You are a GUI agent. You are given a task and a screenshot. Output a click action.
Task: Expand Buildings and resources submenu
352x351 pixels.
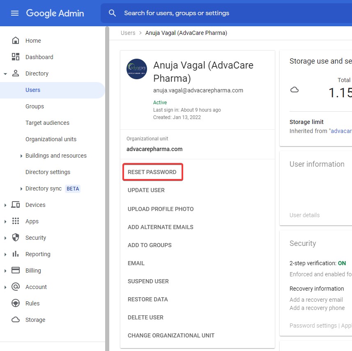21,156
